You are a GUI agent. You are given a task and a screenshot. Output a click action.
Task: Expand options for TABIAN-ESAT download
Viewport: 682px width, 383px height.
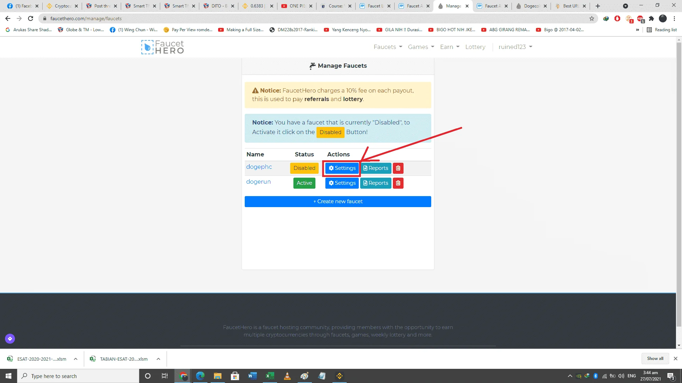point(158,359)
